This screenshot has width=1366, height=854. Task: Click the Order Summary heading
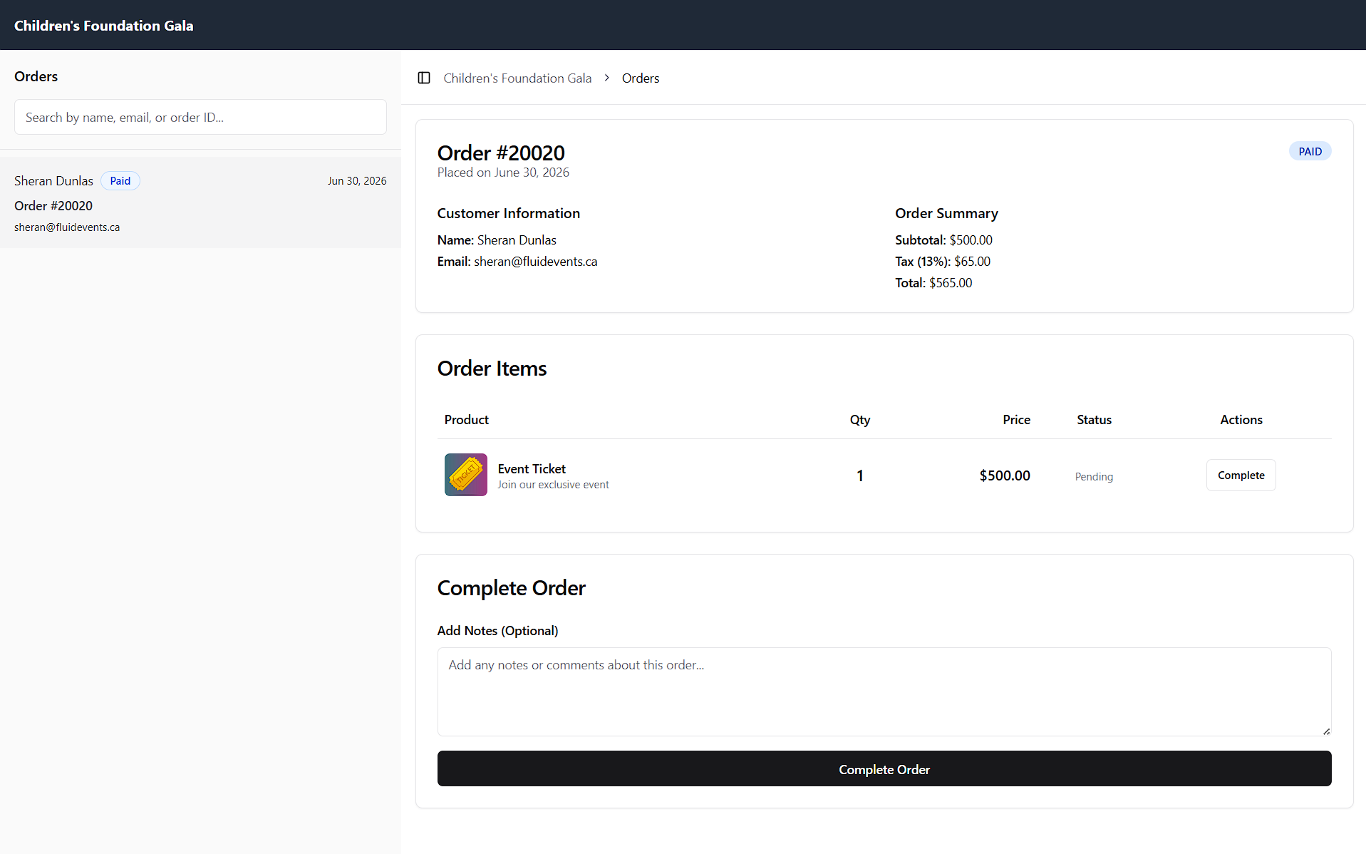tap(946, 213)
